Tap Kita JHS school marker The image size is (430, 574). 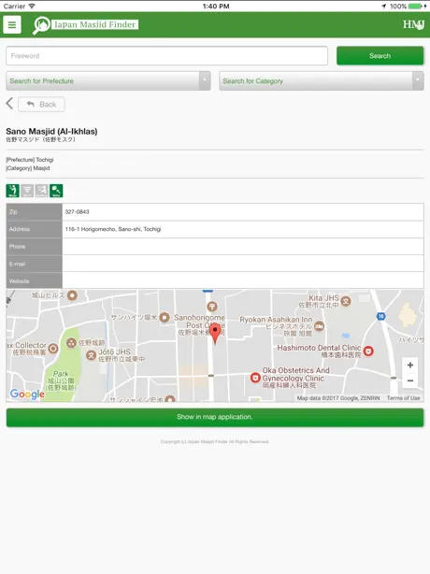point(346,301)
